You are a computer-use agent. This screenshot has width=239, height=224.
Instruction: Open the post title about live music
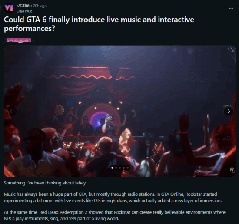(99, 24)
